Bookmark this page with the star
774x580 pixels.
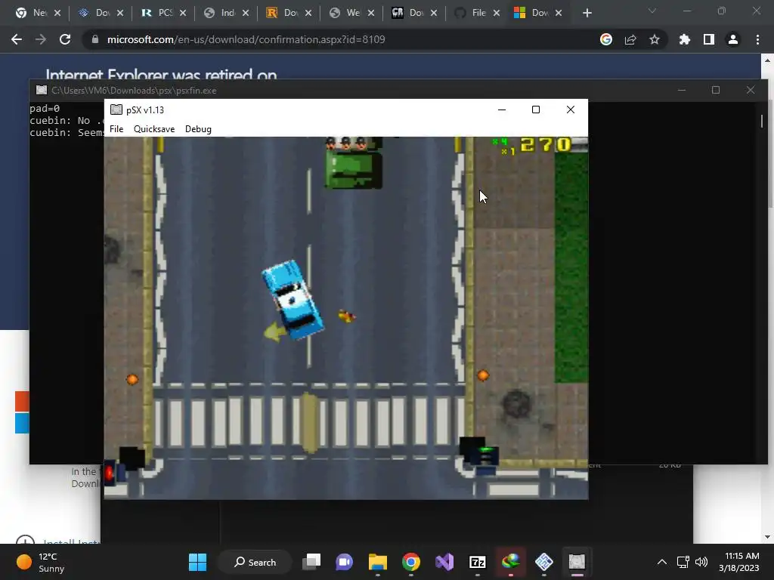[655, 39]
